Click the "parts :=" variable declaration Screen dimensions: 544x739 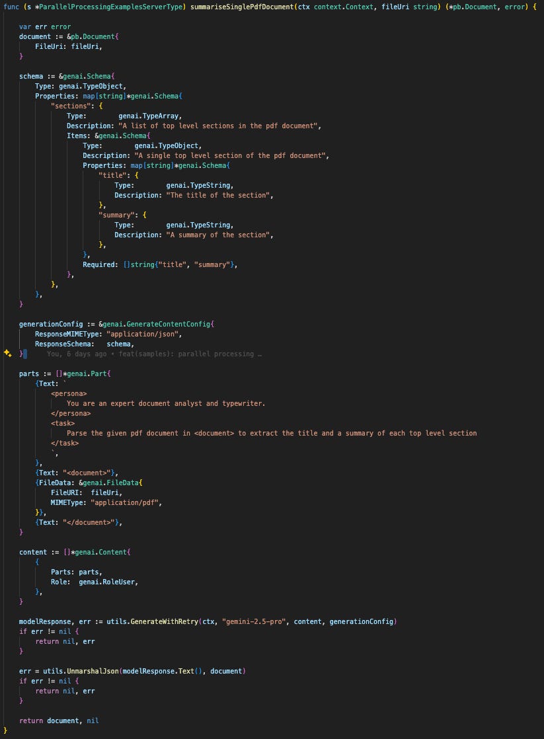pos(35,373)
